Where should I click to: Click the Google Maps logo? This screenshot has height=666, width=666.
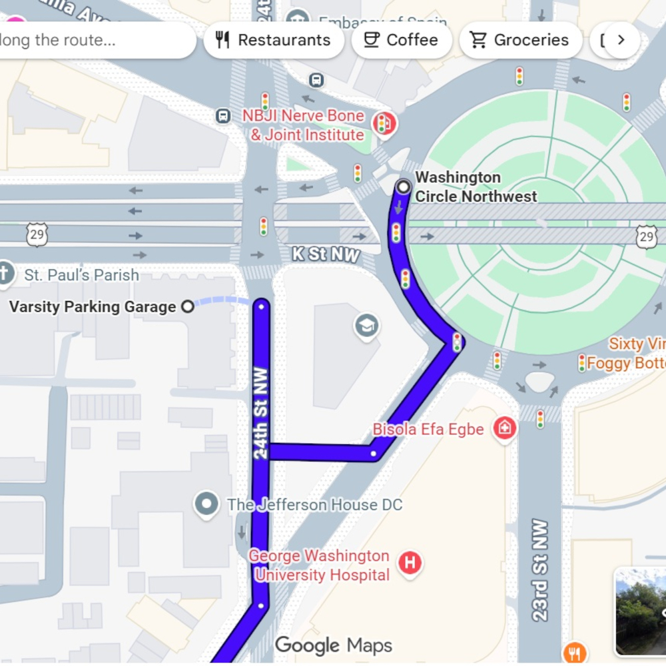click(x=334, y=645)
